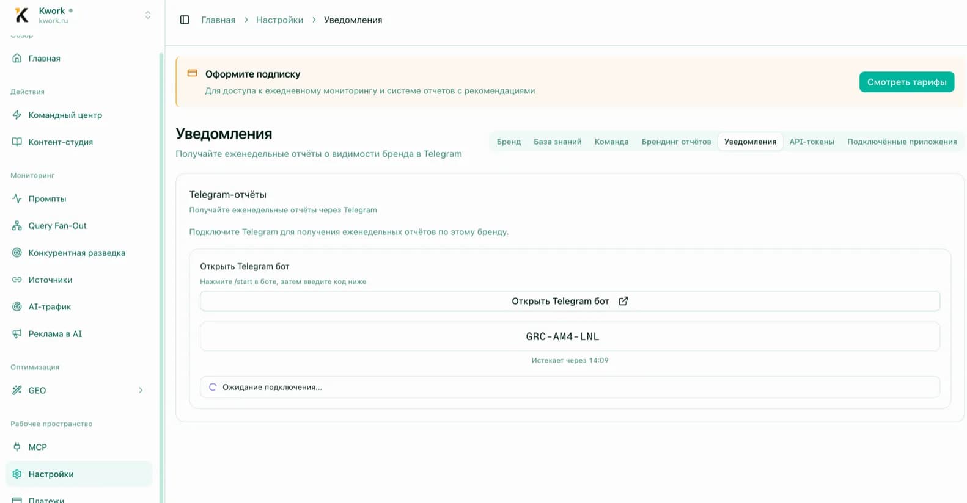Viewport: 967px width, 503px height.
Task: Click the book icon for Контент-студия
Action: click(x=17, y=142)
